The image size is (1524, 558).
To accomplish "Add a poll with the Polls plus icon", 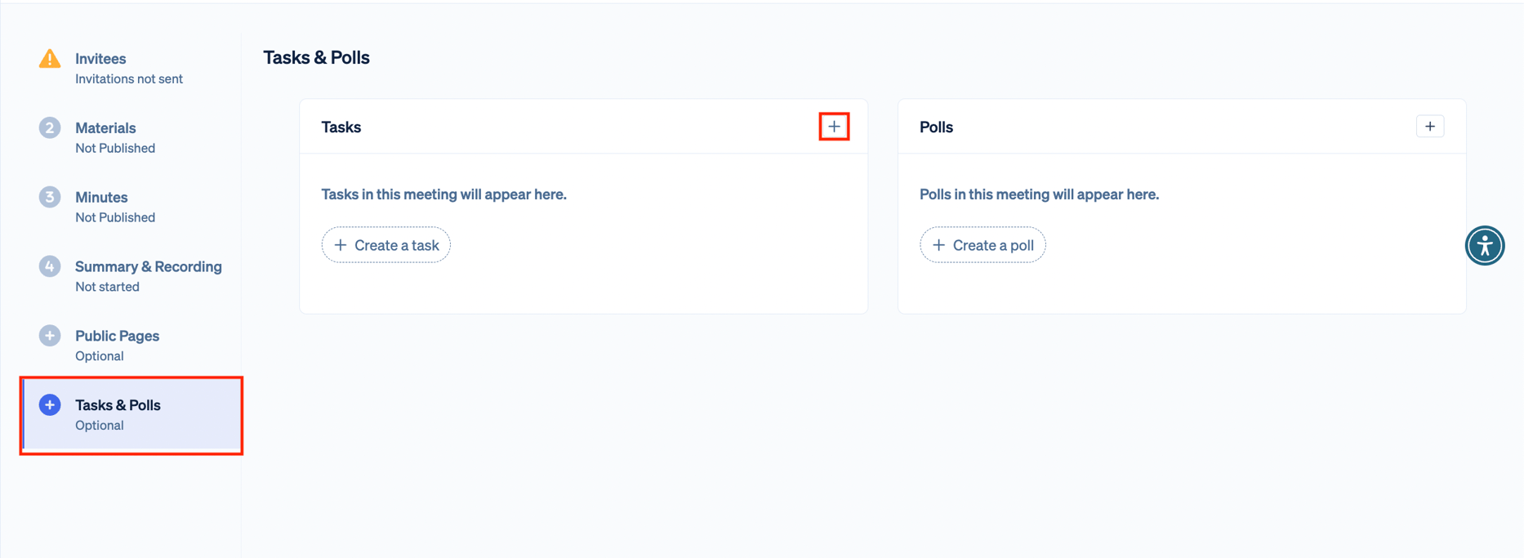I will (1429, 127).
